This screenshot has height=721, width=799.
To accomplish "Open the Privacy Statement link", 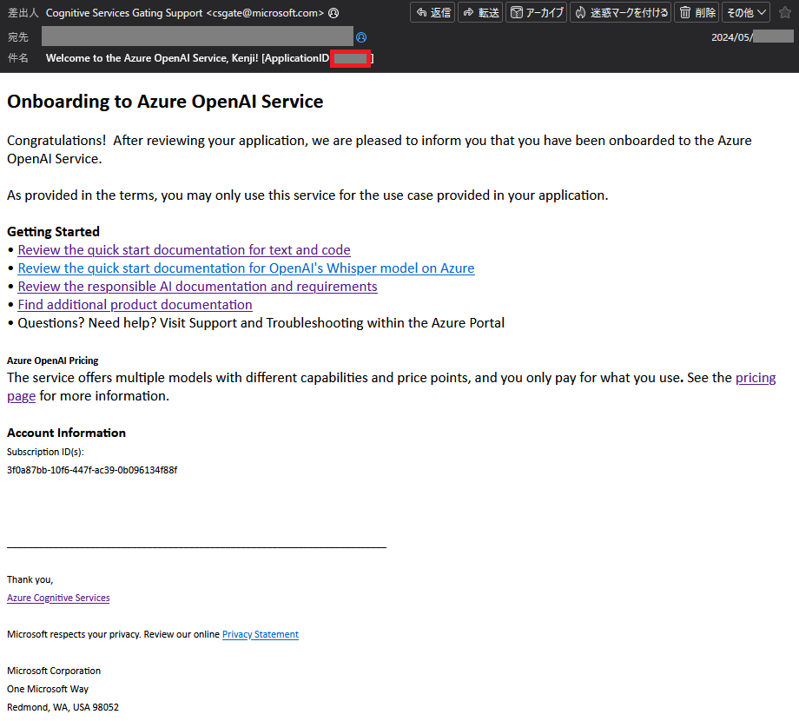I will pos(261,634).
